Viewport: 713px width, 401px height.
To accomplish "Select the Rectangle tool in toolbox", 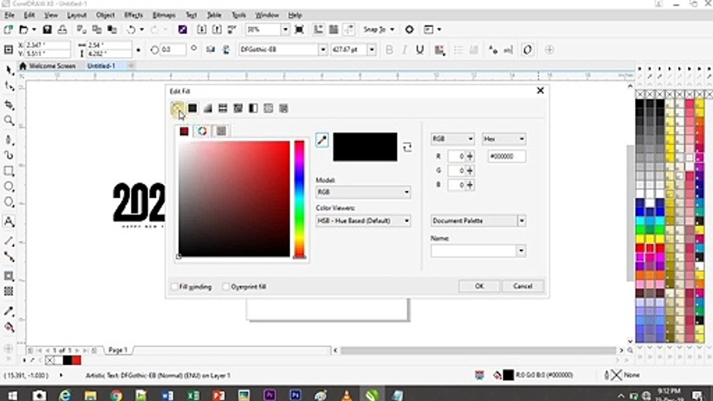I will click(9, 170).
